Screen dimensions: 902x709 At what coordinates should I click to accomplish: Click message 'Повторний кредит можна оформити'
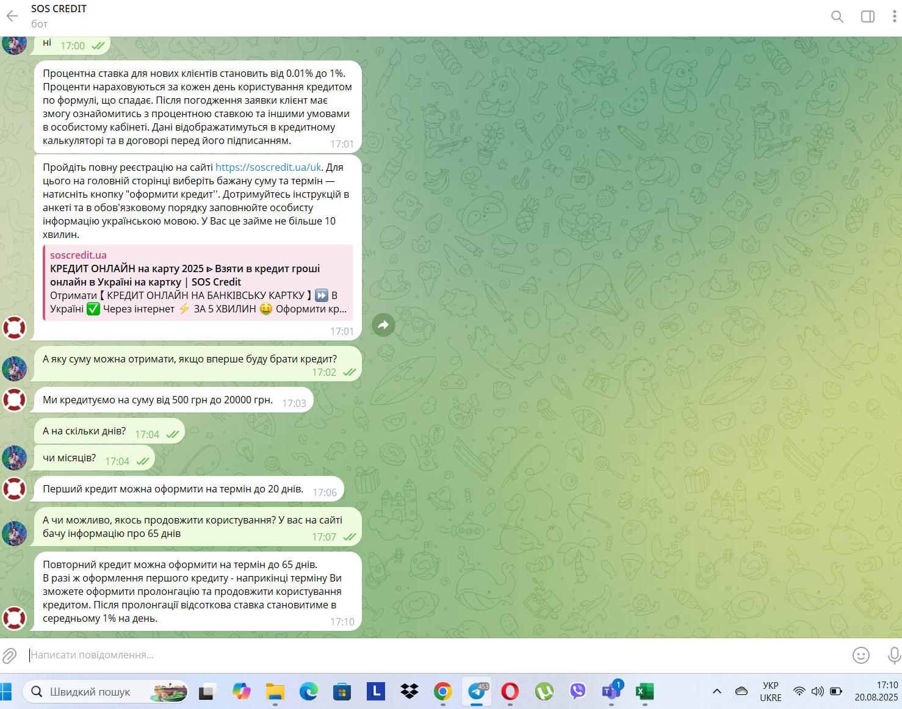tap(197, 591)
